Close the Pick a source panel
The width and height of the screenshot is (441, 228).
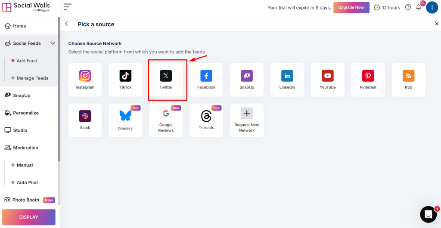(437, 24)
